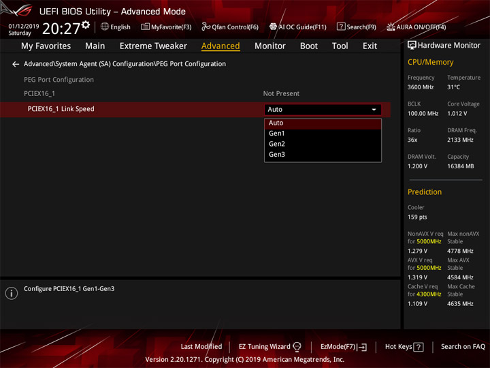
Task: Click the AURA light icon
Action: 391,27
